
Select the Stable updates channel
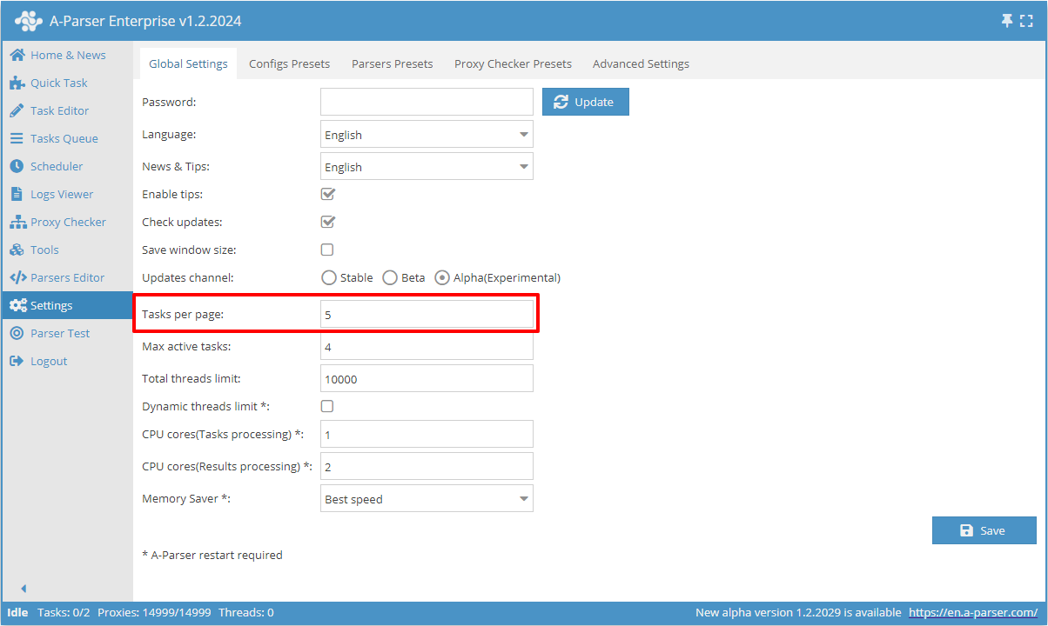pyautogui.click(x=329, y=278)
